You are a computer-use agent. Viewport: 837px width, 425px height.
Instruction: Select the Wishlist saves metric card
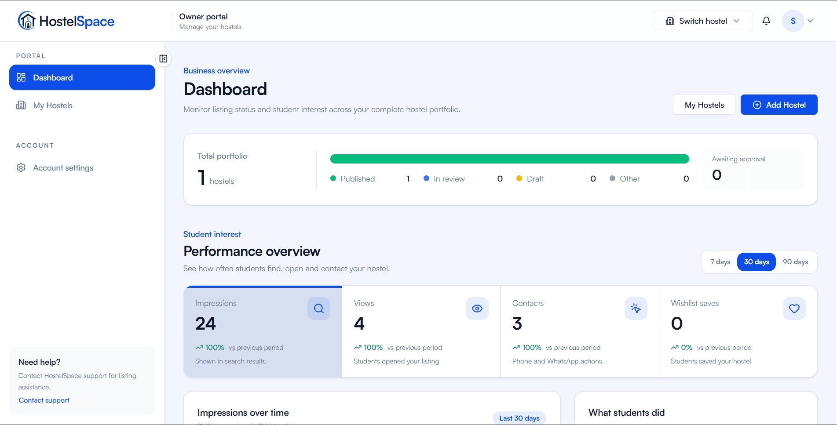pyautogui.click(x=738, y=331)
